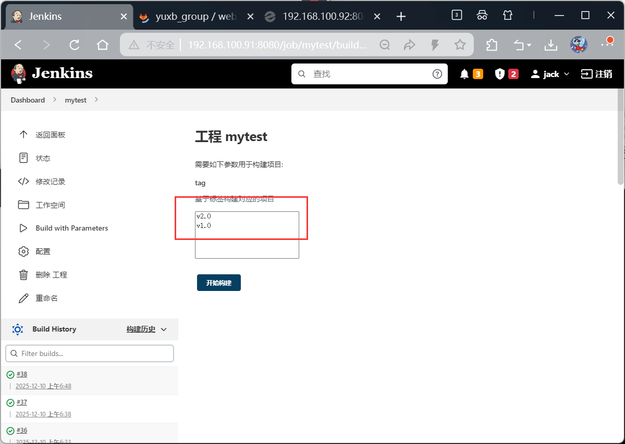This screenshot has height=444, width=625.
Task: Click the zoom out magnifier icon
Action: (385, 45)
